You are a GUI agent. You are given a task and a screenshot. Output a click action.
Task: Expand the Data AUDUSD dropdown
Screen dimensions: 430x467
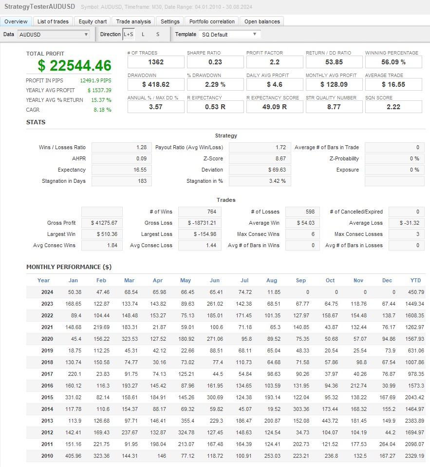pos(53,35)
